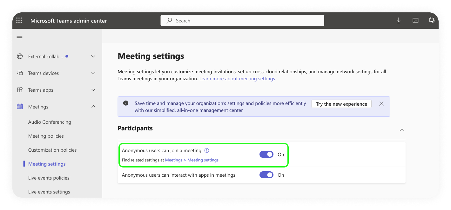Click the downloads icon in header

point(399,20)
